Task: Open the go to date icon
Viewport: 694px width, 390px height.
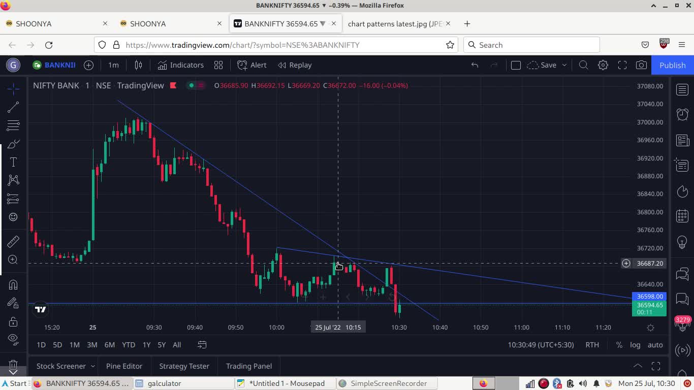Action: [202, 345]
